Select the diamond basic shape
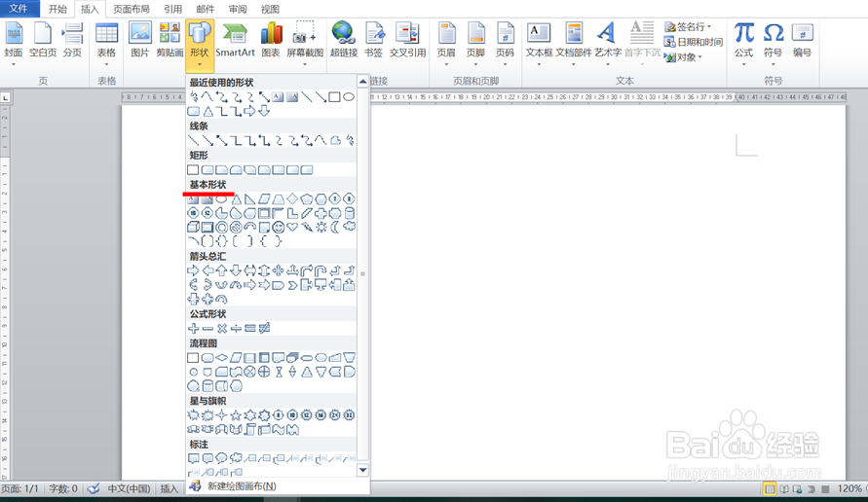The image size is (868, 502). pyautogui.click(x=292, y=199)
